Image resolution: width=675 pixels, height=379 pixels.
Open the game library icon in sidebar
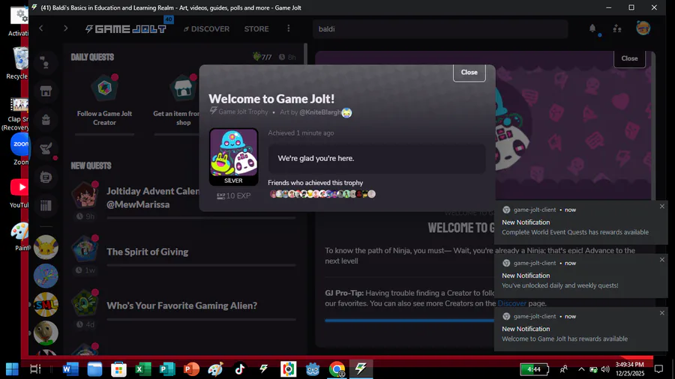(x=46, y=205)
